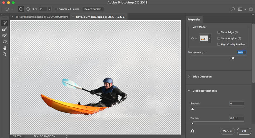Enable Sample All Layers checkbox
Viewport: 255px width, 138px height.
coord(56,9)
